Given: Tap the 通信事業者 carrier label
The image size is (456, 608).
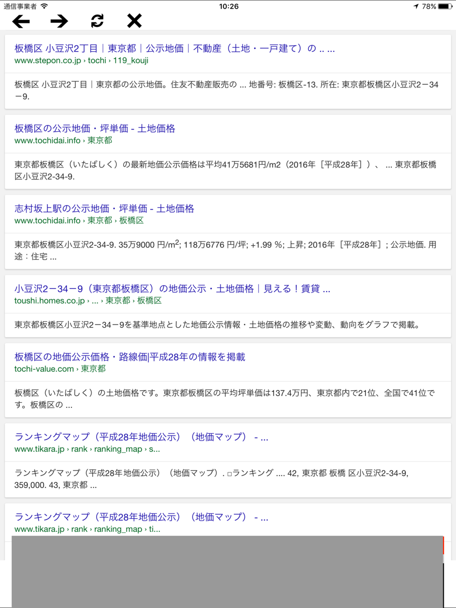Looking at the screenshot, I should (x=20, y=6).
